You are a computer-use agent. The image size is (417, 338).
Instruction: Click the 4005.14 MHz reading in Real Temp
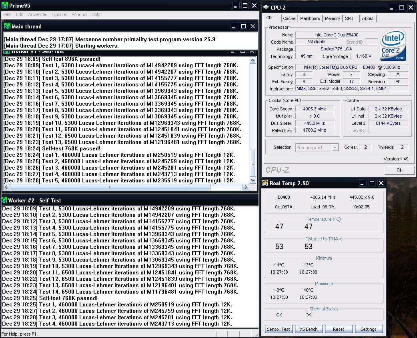[323, 197]
